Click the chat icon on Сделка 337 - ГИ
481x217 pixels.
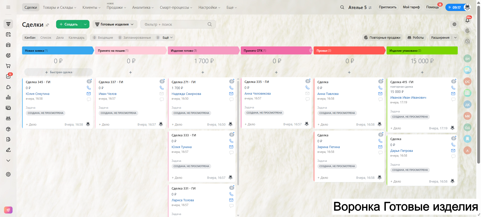click(x=162, y=99)
